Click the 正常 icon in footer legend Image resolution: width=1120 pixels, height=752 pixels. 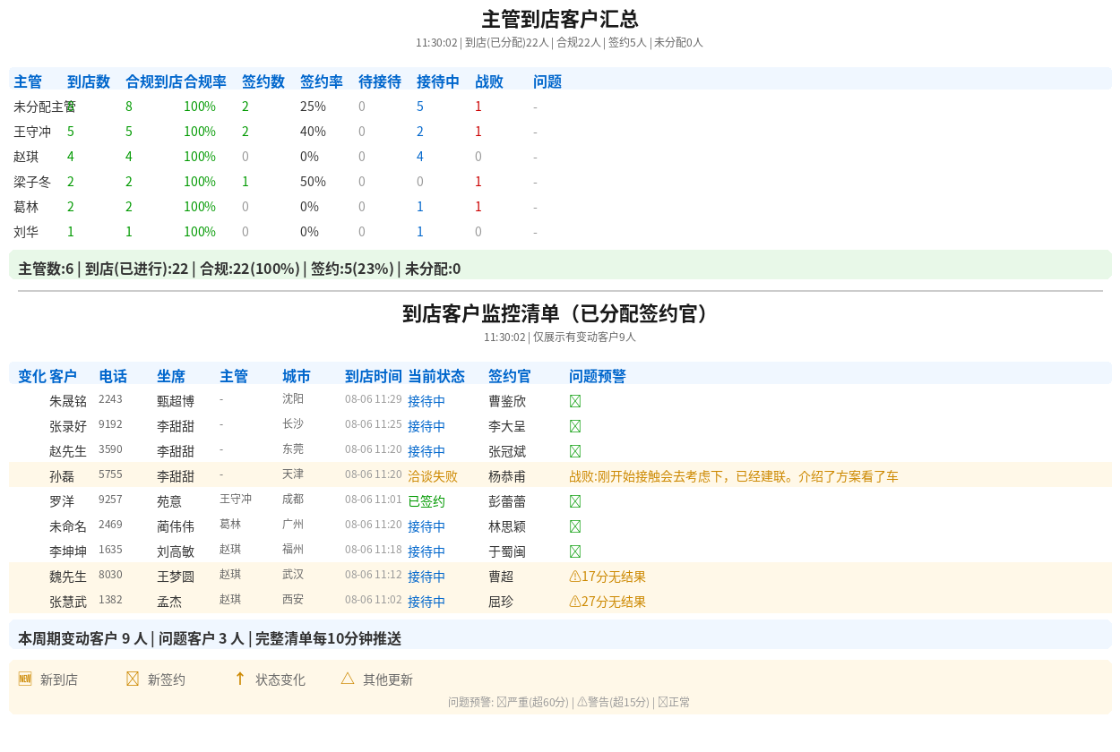coord(663,702)
